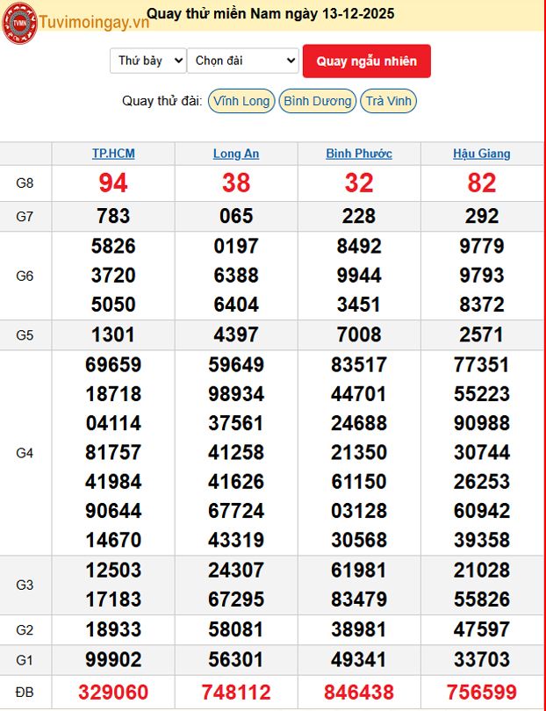The height and width of the screenshot is (711, 546).
Task: Select Bình Phước's G1 number 49341
Action: [x=359, y=658]
